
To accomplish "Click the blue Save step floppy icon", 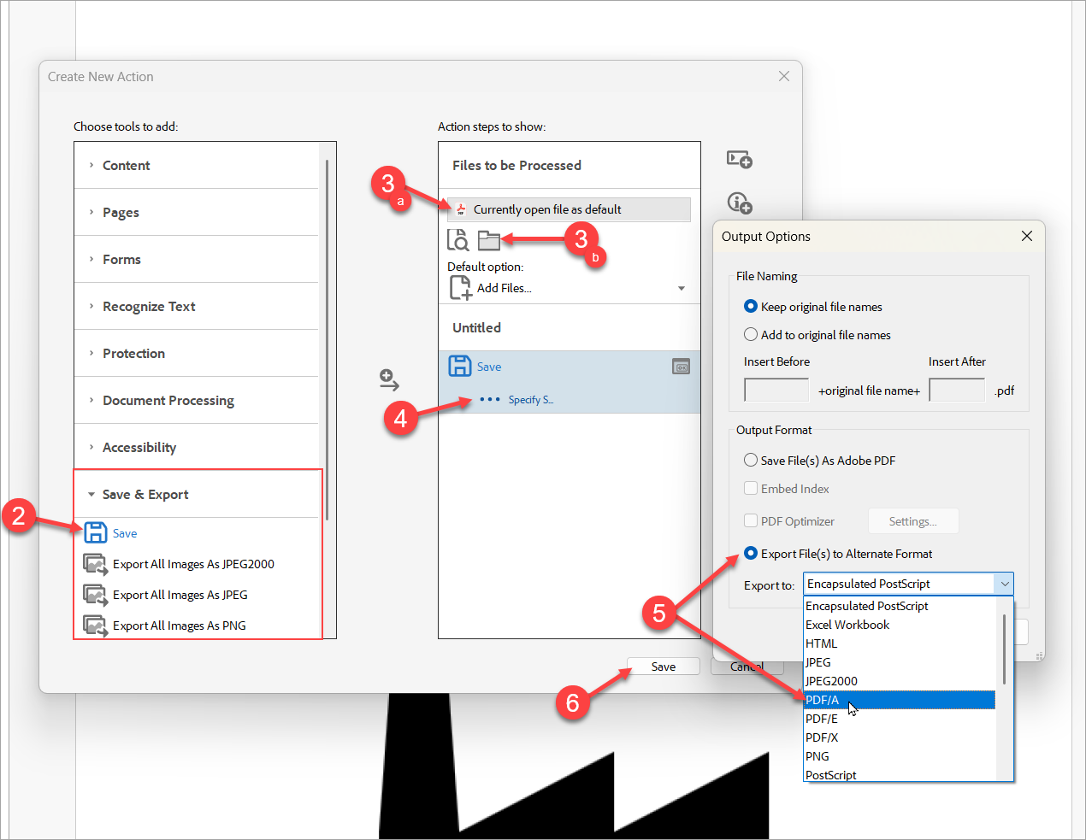I will pos(460,366).
